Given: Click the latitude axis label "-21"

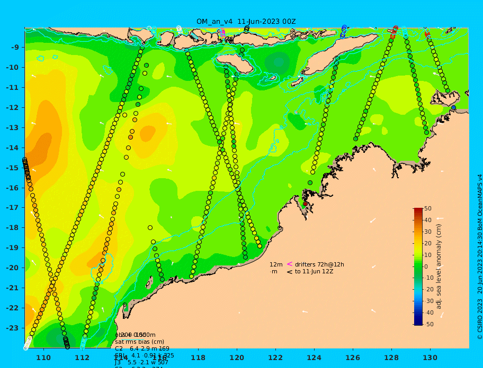Looking at the screenshot, I should 12,288.
